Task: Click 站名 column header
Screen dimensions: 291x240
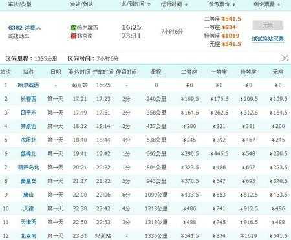Action: [x=28, y=72]
